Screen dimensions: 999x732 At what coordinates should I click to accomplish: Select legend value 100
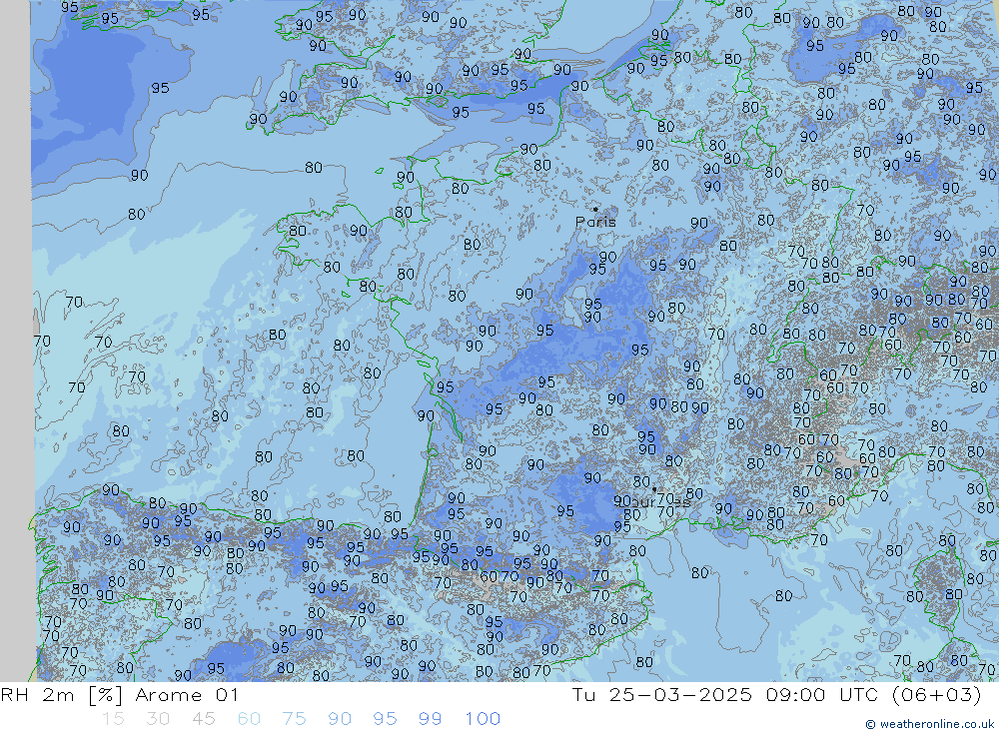coord(483,719)
